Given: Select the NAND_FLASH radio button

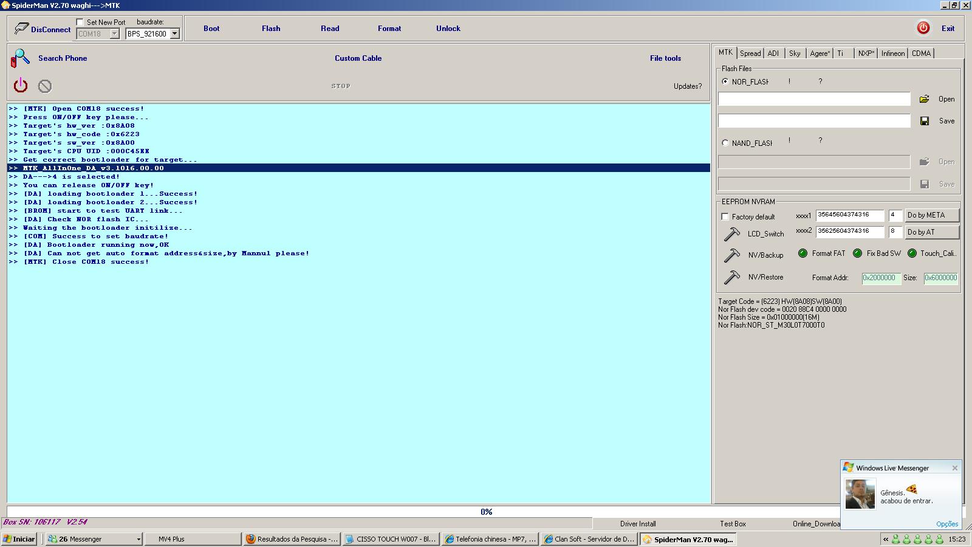Looking at the screenshot, I should point(725,143).
